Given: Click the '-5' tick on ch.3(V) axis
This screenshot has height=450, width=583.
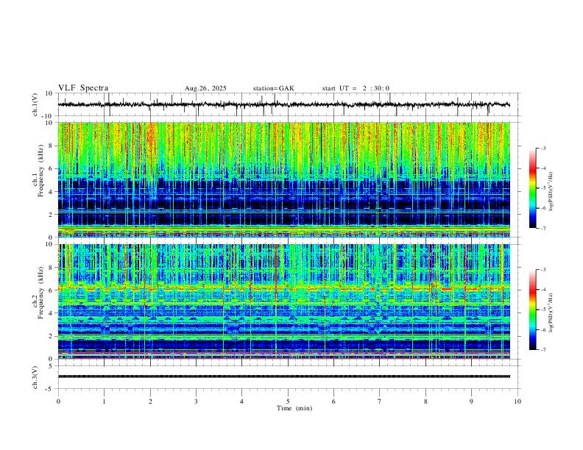Looking at the screenshot, I should [49, 389].
